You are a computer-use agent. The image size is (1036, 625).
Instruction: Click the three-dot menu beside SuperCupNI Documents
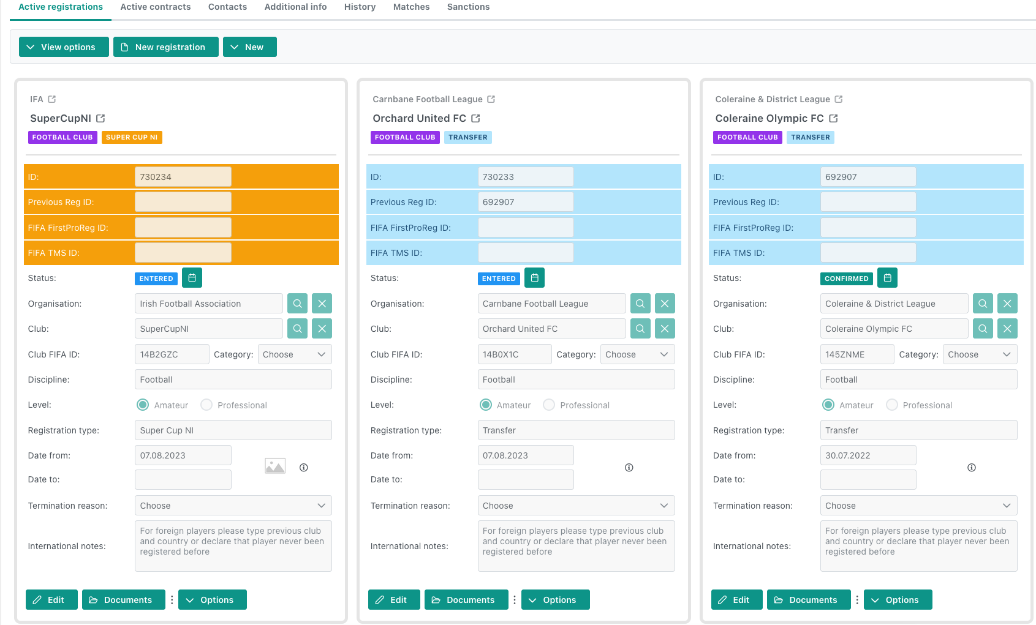(172, 600)
